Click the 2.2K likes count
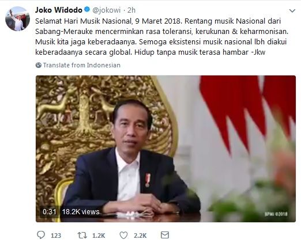The height and width of the screenshot is (243, 301). (x=140, y=236)
